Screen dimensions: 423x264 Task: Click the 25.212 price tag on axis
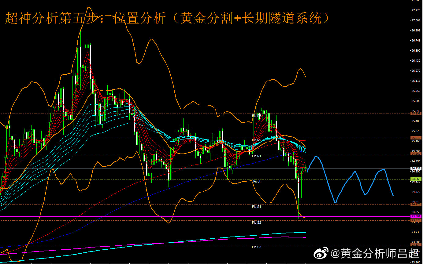tap(416, 138)
